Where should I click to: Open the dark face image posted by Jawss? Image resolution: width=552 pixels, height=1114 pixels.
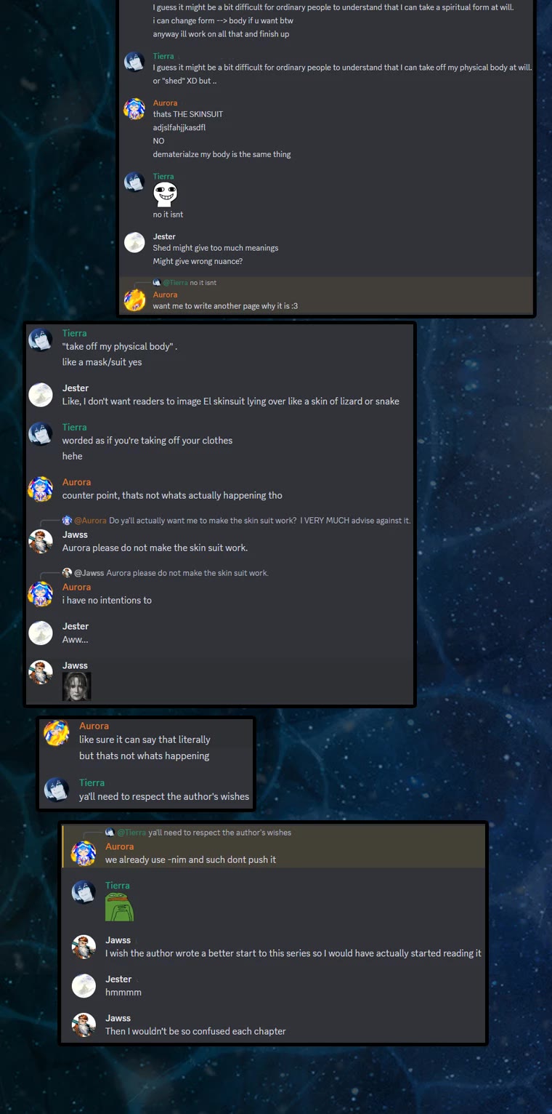pyautogui.click(x=76, y=686)
